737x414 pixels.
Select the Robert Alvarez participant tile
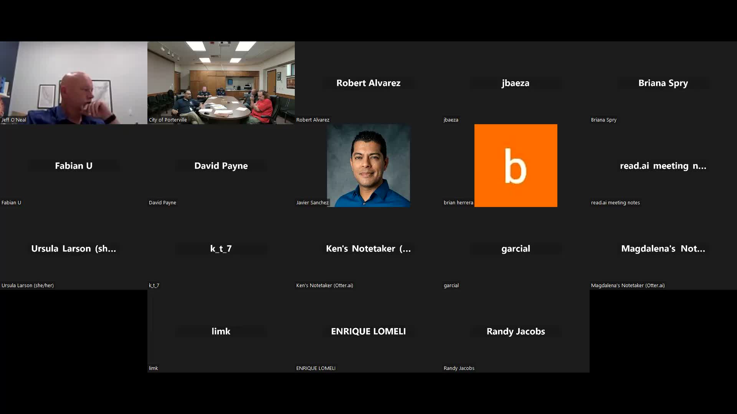(368, 83)
